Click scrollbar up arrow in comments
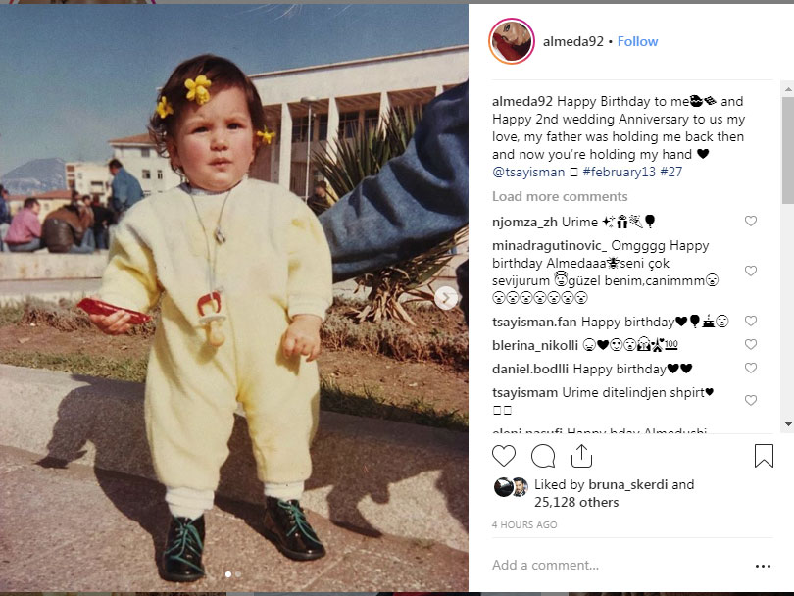794x596 pixels. pos(788,89)
